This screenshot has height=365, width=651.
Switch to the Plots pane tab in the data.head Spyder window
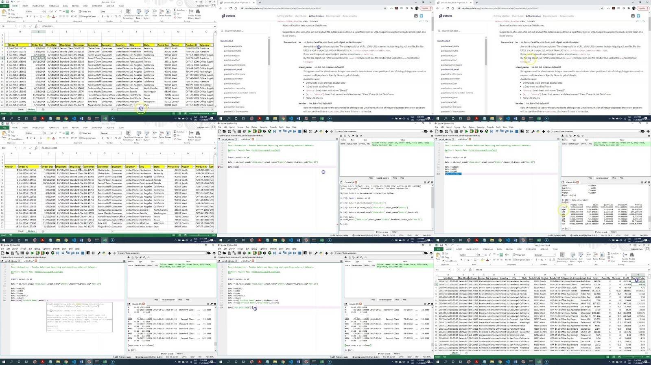[x=395, y=178]
